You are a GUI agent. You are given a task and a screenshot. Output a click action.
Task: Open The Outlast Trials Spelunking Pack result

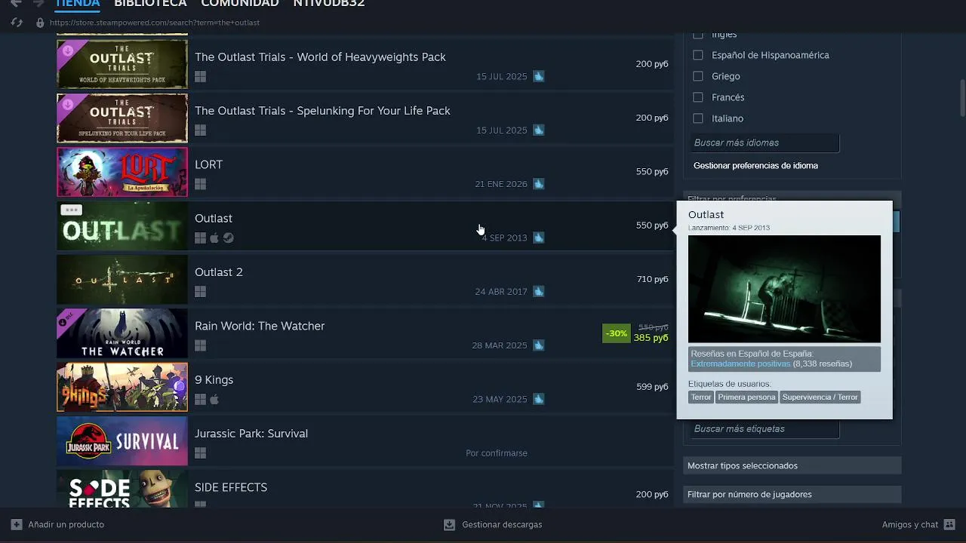[365, 118]
